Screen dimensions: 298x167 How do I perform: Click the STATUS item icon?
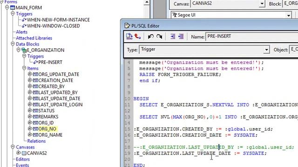(x=35, y=111)
